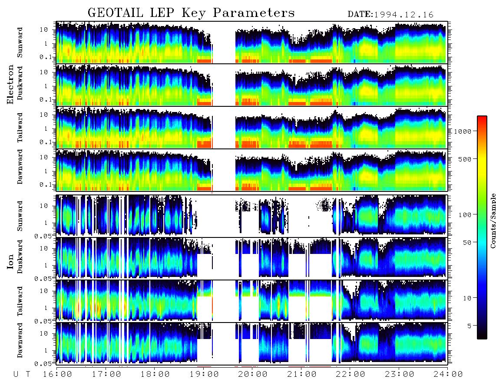Click the "10" tick of Ion Duskward axis

pyautogui.click(x=44, y=248)
